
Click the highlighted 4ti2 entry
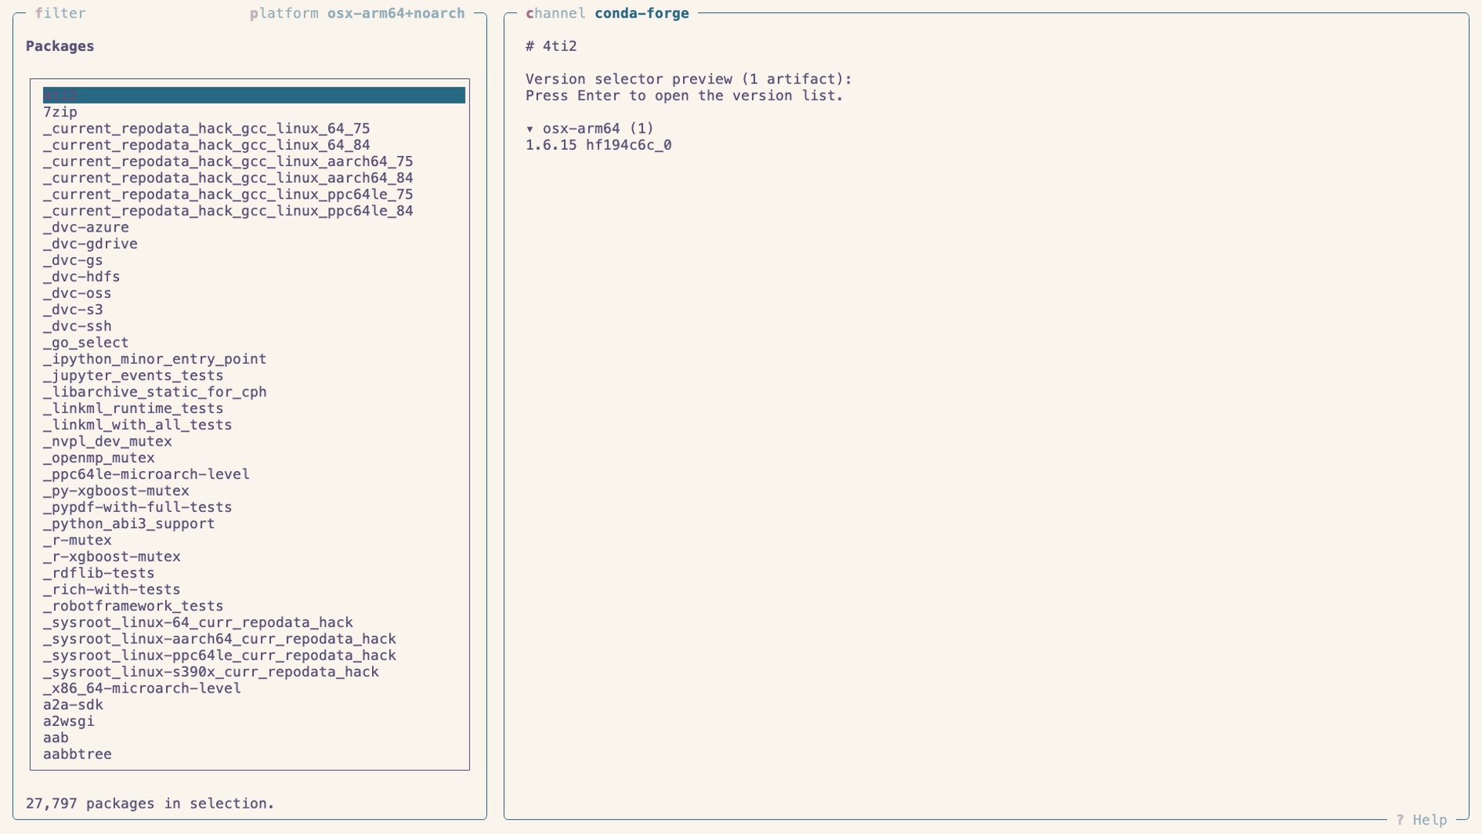coord(255,95)
